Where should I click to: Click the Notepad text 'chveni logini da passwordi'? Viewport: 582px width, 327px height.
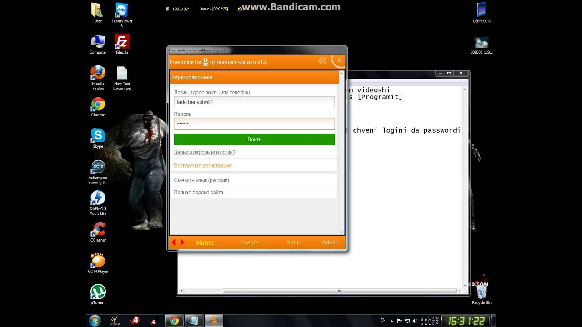click(406, 130)
